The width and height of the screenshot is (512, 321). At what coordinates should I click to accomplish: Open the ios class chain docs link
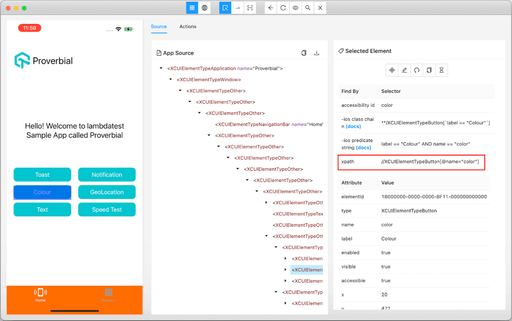click(353, 126)
